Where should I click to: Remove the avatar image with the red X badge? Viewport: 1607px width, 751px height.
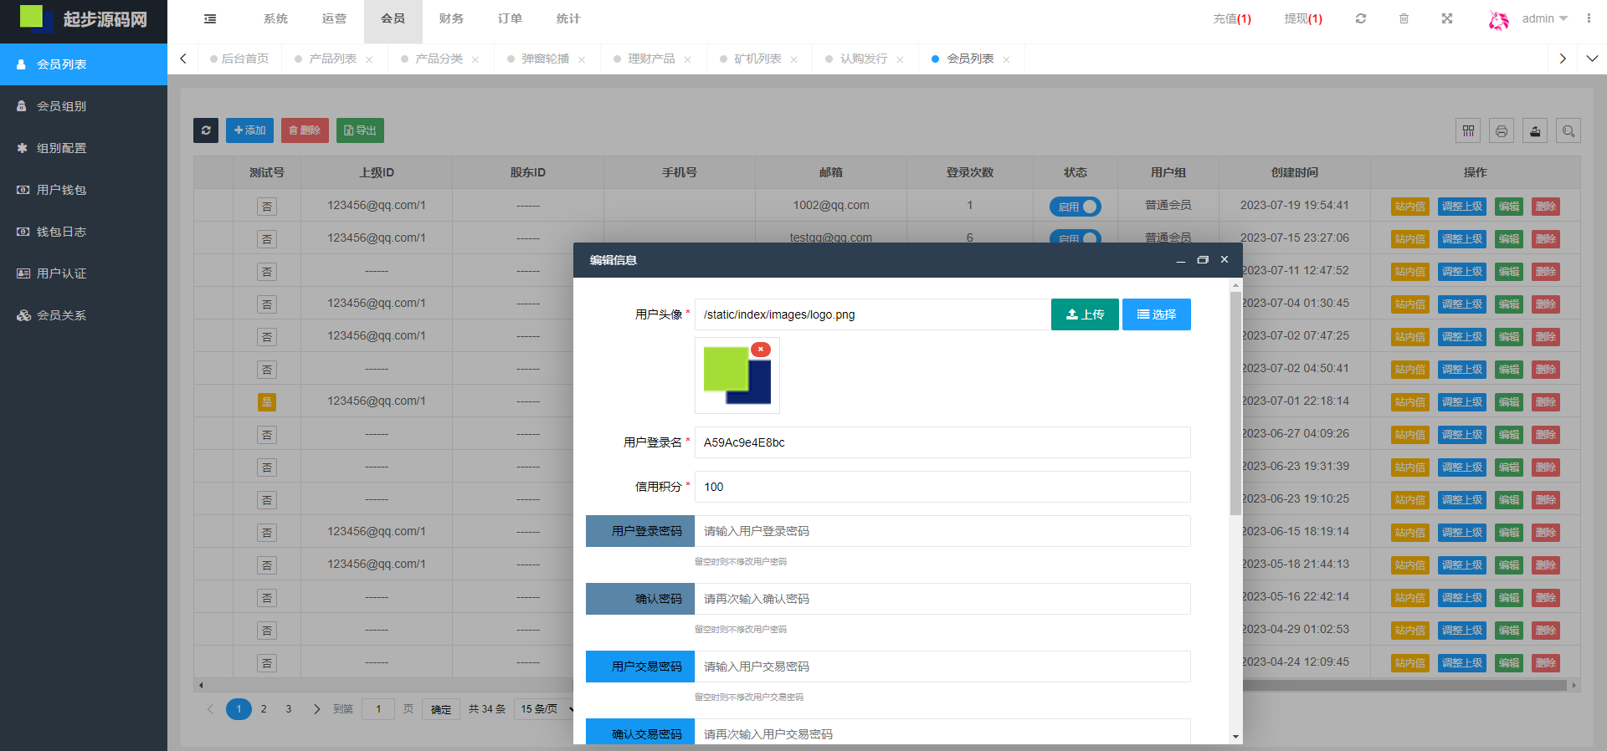pyautogui.click(x=760, y=350)
